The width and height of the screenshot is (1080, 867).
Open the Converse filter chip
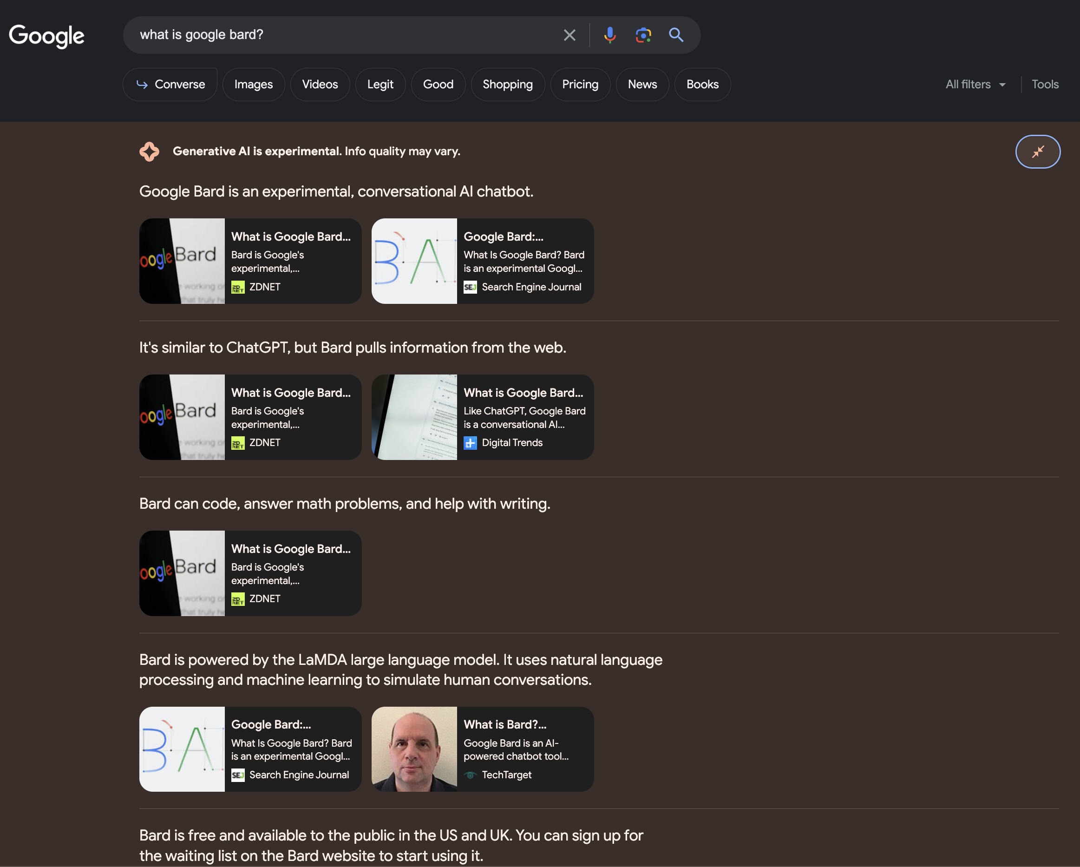coord(170,84)
